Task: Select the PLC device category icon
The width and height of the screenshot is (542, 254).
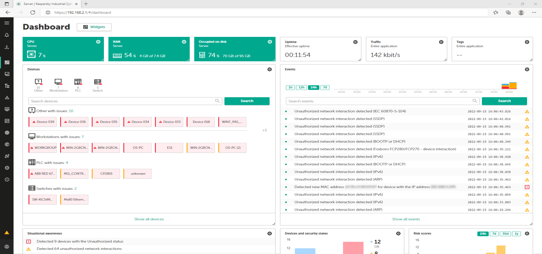Action: pos(78,82)
